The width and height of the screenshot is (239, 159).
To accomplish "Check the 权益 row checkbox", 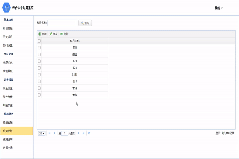I will (x=39, y=48).
